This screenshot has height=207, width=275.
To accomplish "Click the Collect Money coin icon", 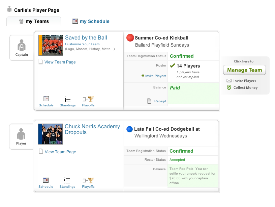I will click(228, 87).
